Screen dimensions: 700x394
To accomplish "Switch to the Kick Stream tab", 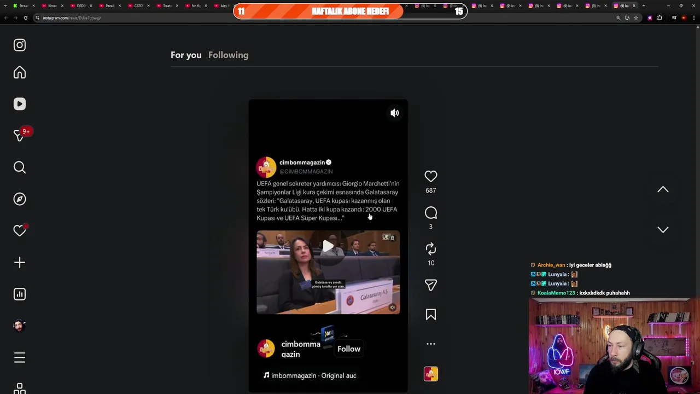I will click(x=23, y=5).
